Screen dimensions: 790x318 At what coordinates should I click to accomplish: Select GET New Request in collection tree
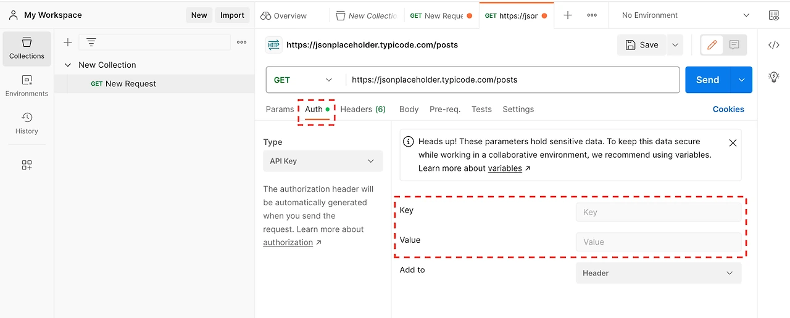(154, 84)
